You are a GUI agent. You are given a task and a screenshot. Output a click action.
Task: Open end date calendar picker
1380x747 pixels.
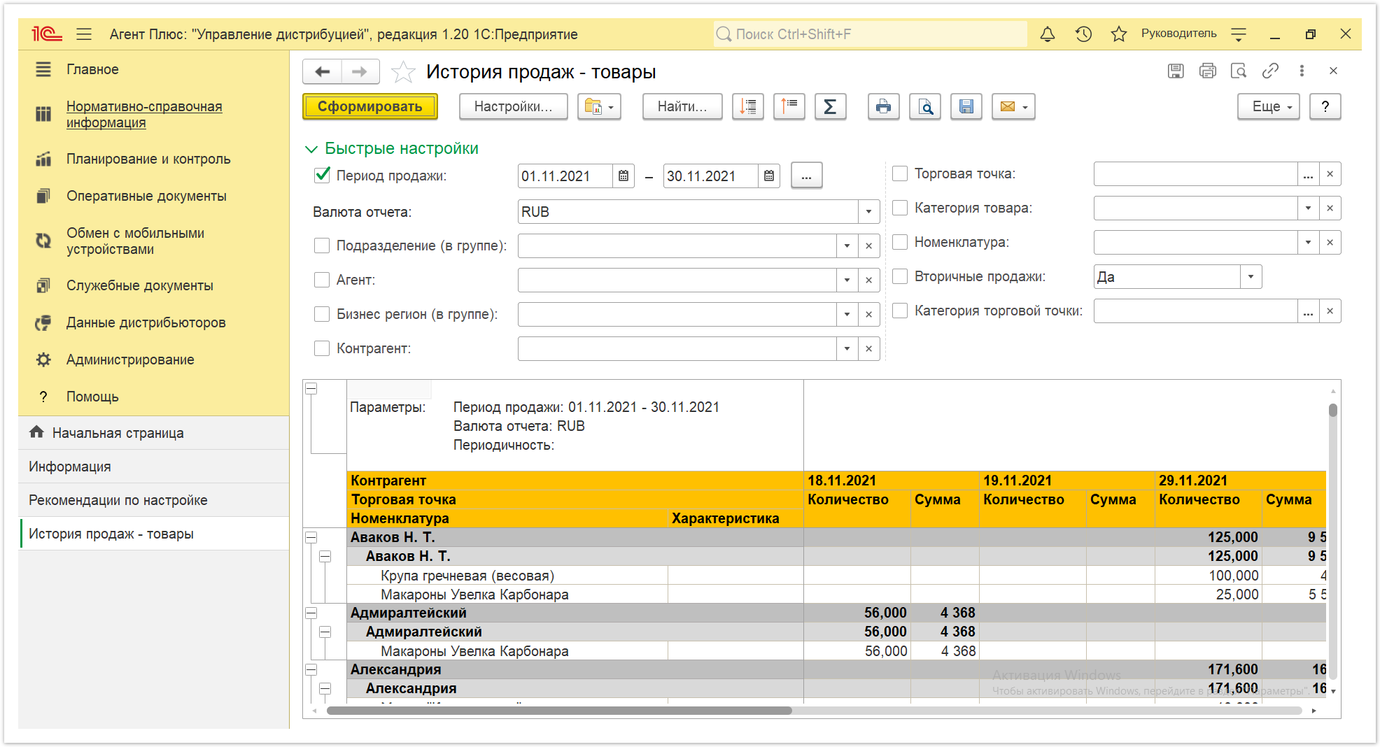(x=768, y=176)
